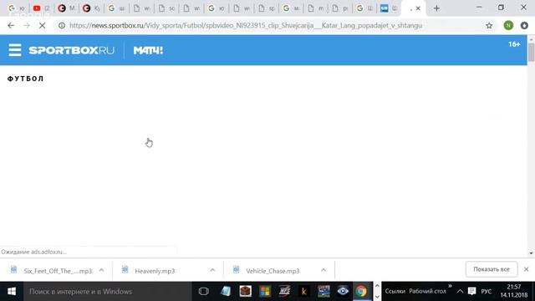Open the green Chrome profile avatar
This screenshot has height=301, width=535.
(x=508, y=26)
